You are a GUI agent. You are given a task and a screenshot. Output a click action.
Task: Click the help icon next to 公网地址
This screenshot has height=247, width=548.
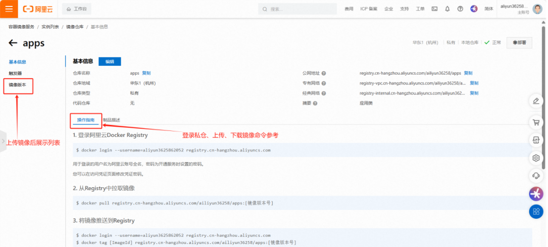point(324,74)
